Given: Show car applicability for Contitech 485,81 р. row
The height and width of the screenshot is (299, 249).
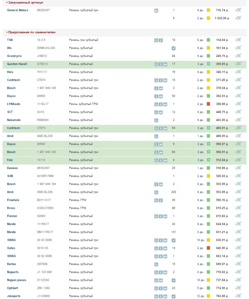Looking at the screenshot, I should 165,128.
